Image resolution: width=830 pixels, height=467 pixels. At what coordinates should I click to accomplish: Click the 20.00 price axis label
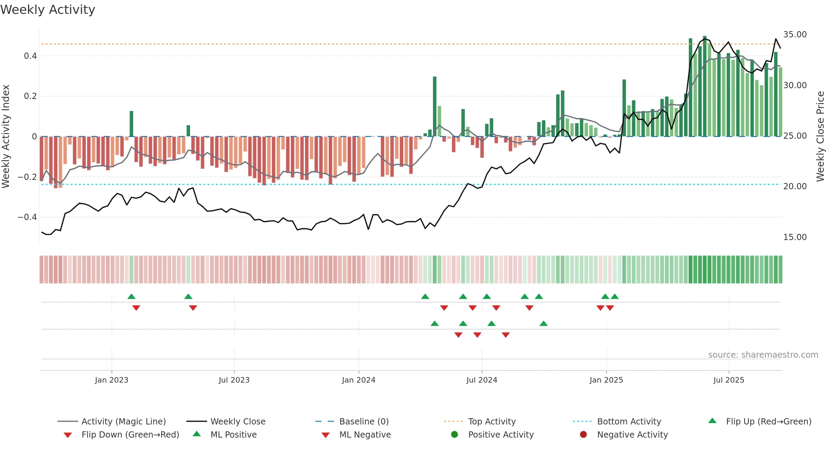(795, 186)
